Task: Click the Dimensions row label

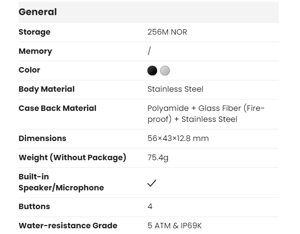Action: click(42, 139)
